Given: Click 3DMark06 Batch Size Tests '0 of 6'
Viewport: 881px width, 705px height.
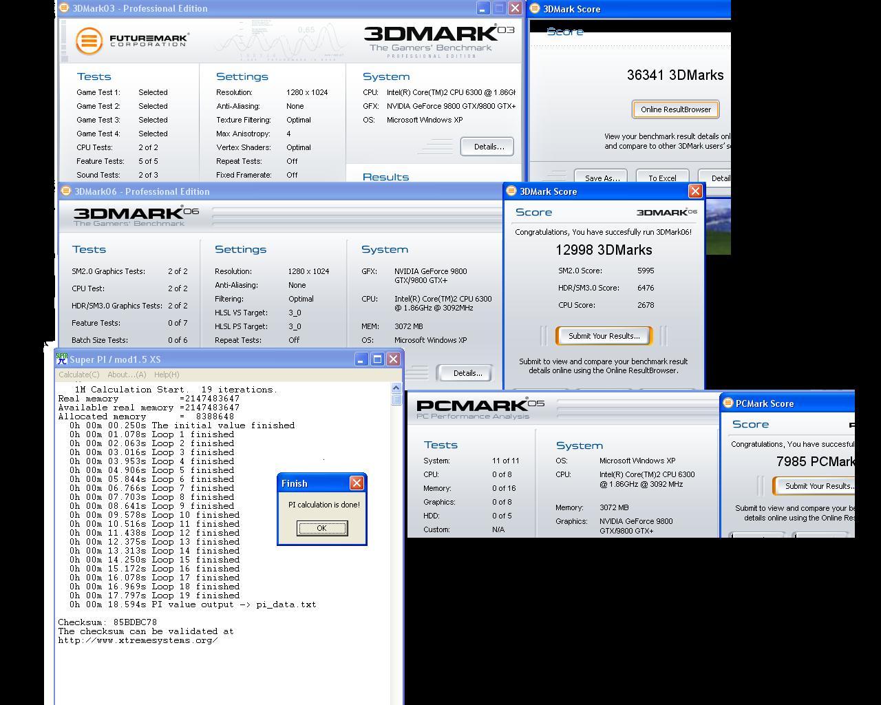Looking at the screenshot, I should click(x=178, y=340).
